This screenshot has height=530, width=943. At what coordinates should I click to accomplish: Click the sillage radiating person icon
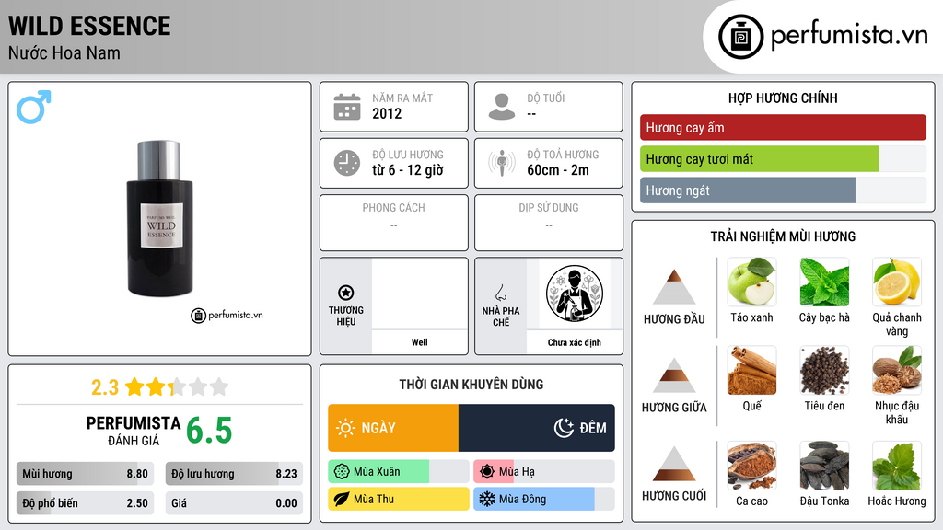pos(502,163)
